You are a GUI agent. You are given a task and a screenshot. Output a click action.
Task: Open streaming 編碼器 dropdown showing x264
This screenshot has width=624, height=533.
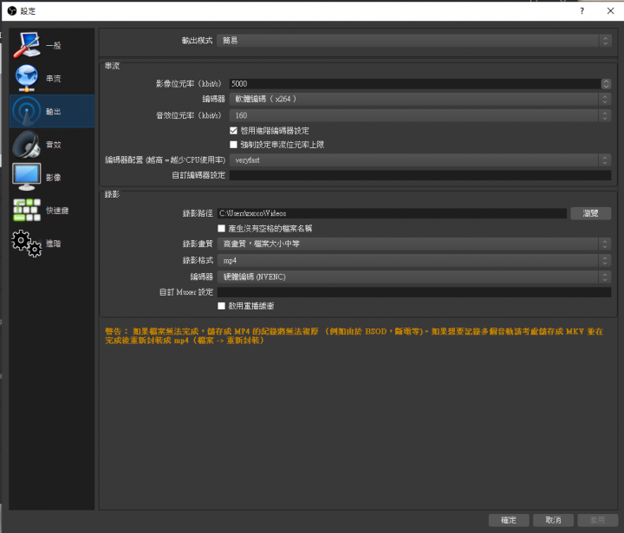[x=420, y=99]
